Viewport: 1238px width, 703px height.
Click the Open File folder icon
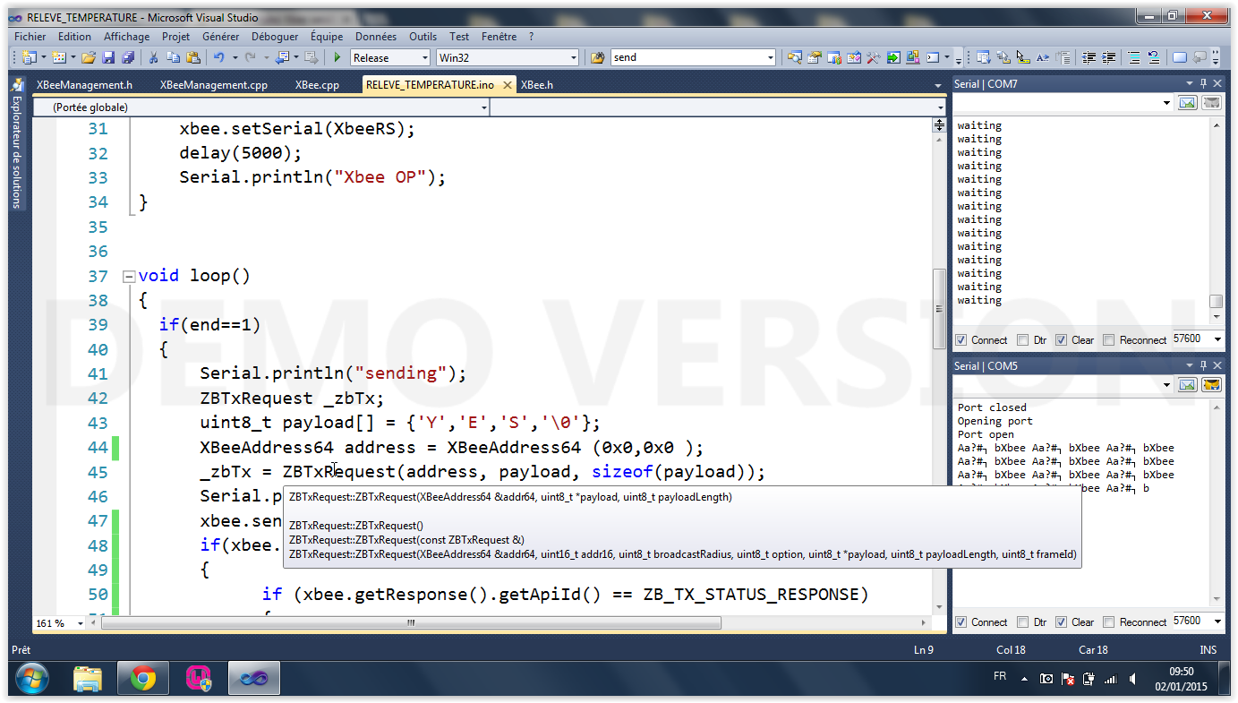pos(88,57)
